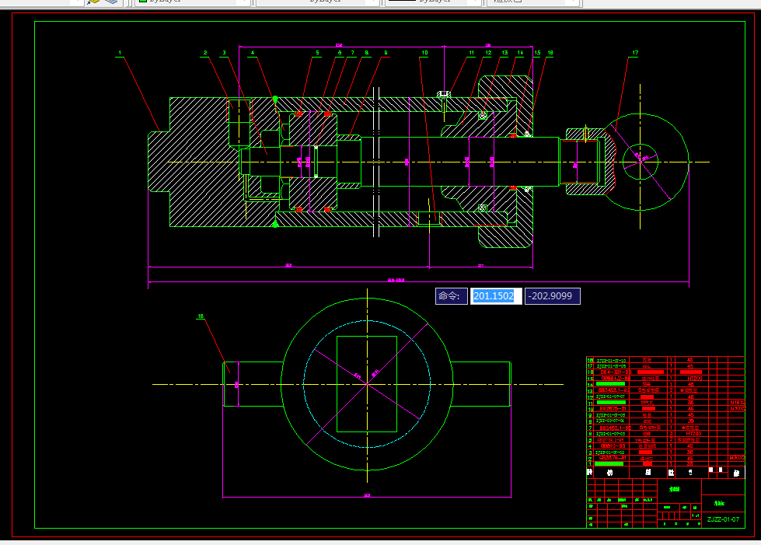Click HT200 material cell in parts list row 6

(693, 433)
